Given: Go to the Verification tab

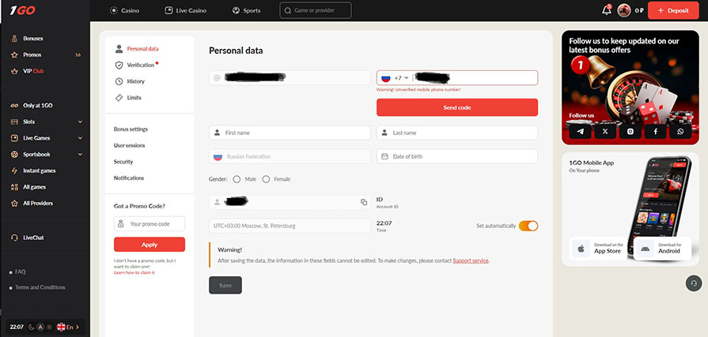Looking at the screenshot, I should point(140,65).
